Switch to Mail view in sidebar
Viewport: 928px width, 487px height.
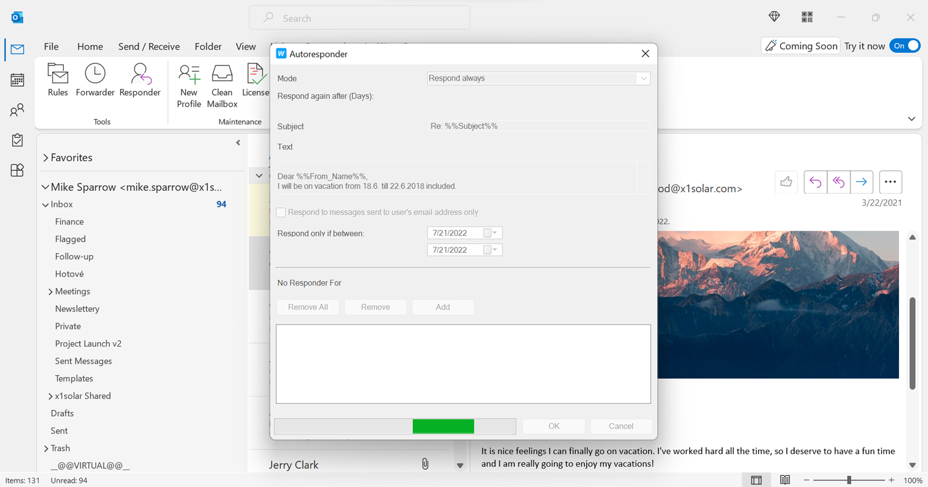coord(17,49)
